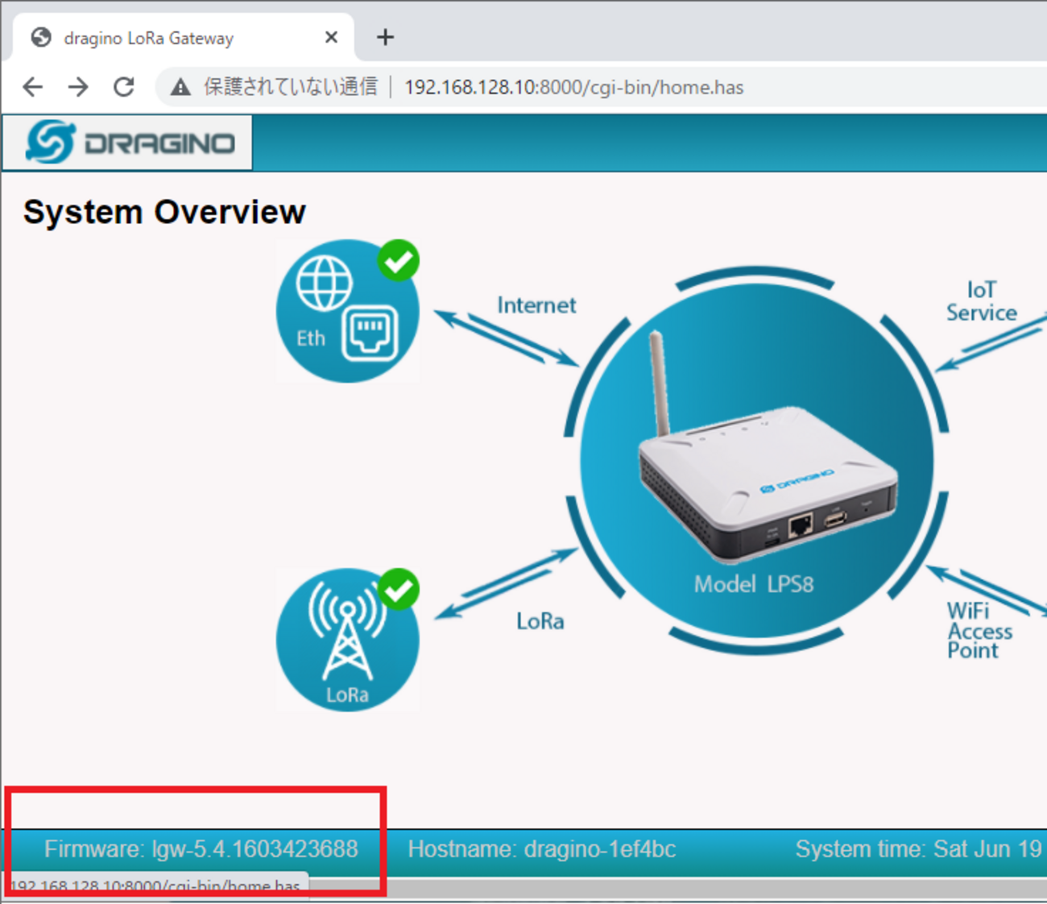
Task: Click the IoT Service label
Action: pyautogui.click(x=982, y=301)
